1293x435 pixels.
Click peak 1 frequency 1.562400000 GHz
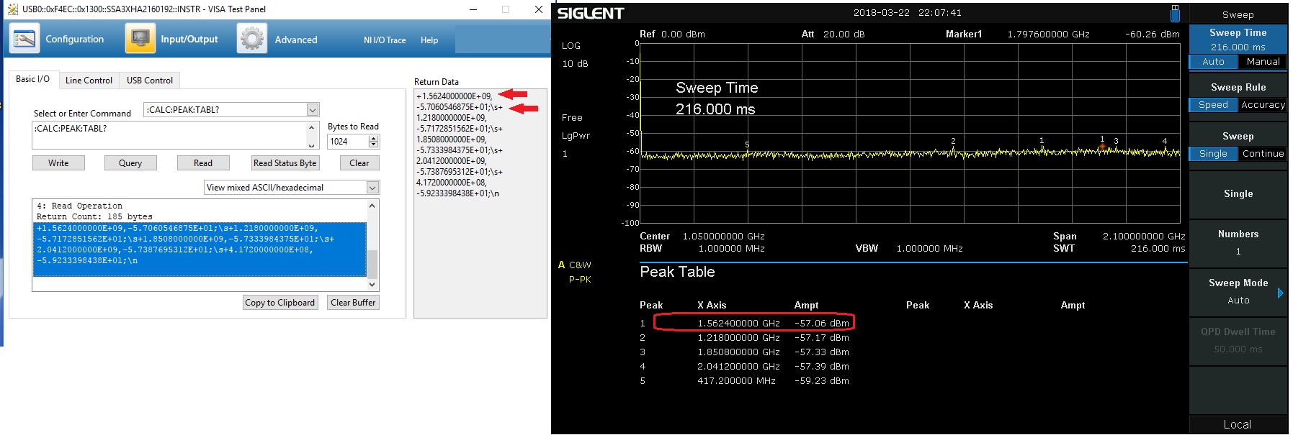(738, 324)
